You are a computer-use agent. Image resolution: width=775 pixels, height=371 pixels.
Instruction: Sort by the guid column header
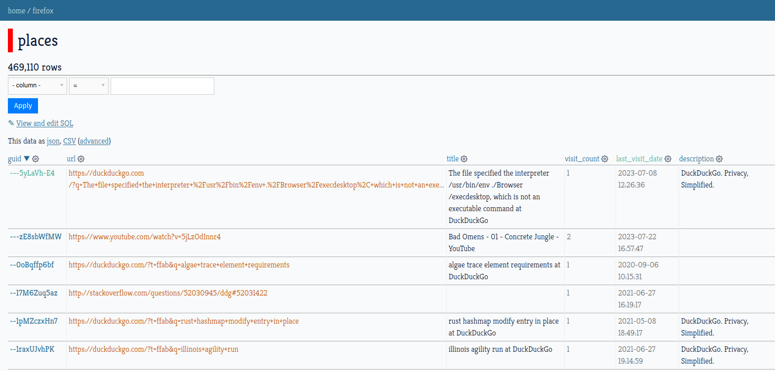[x=14, y=159]
